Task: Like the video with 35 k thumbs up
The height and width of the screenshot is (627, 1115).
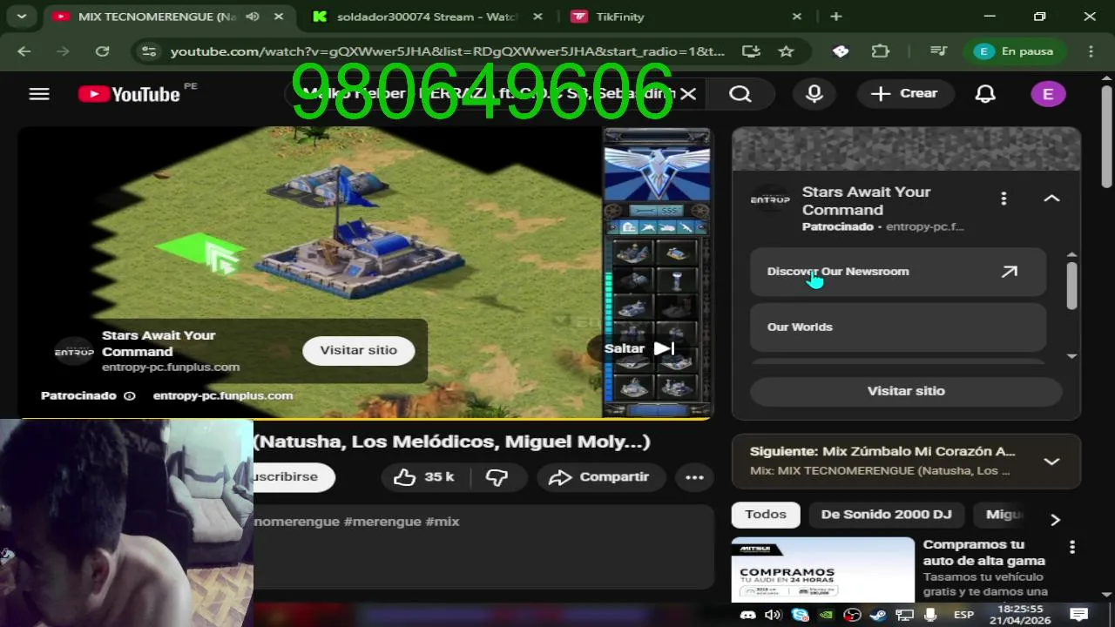Action: coord(424,477)
